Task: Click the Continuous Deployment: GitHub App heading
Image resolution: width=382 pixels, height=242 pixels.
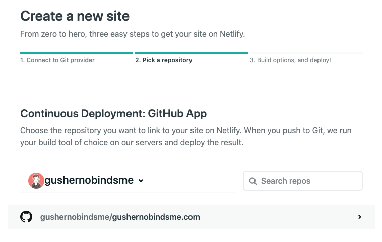Action: [113, 113]
